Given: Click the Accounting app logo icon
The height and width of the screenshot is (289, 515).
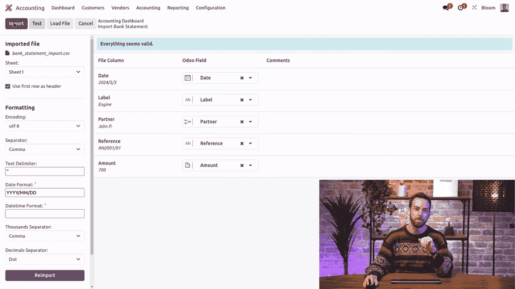Looking at the screenshot, I should click(x=9, y=8).
